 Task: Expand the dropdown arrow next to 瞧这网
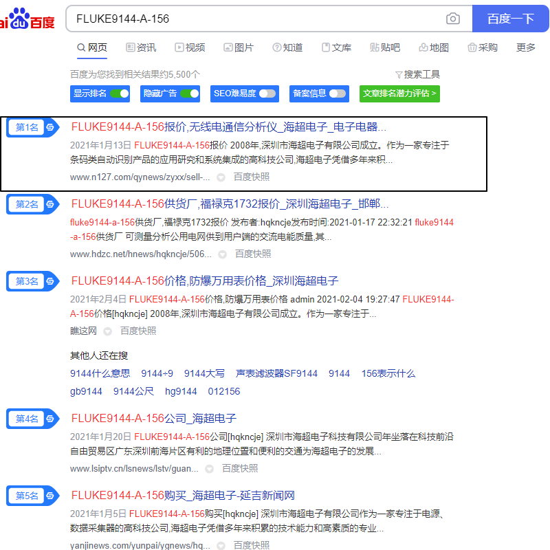108,331
